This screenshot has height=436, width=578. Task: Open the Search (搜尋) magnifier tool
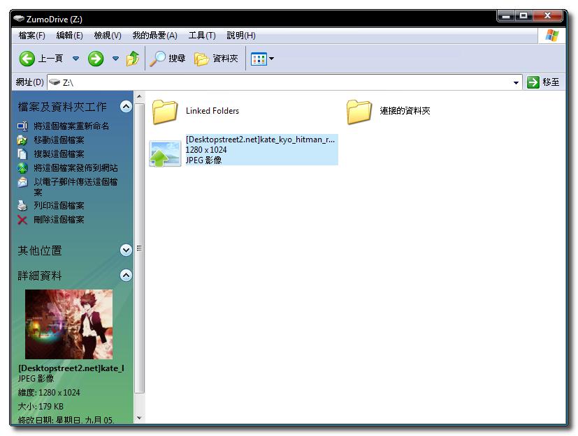pos(168,59)
